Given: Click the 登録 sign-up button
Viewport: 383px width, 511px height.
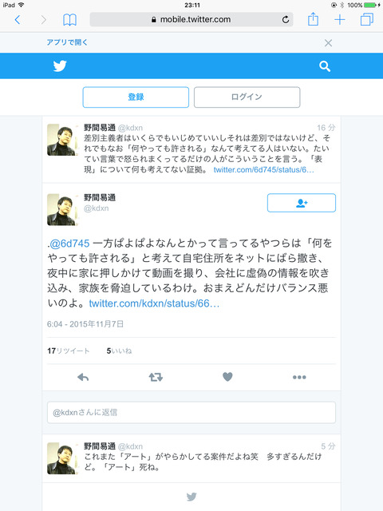Looking at the screenshot, I should click(136, 97).
